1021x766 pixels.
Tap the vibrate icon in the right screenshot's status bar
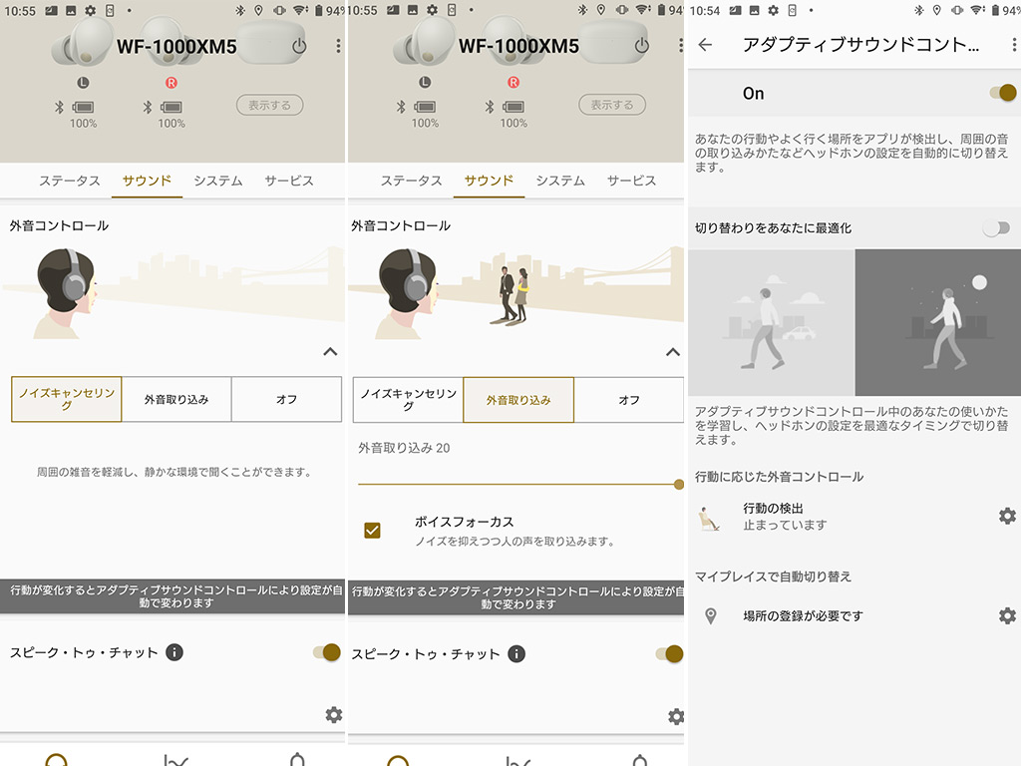coord(957,10)
